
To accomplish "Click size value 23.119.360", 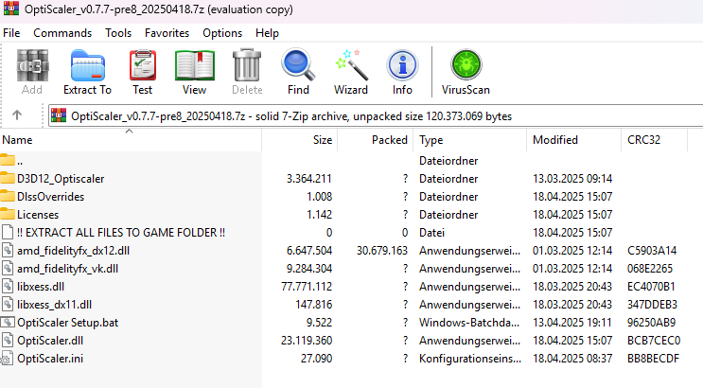I will tap(307, 340).
